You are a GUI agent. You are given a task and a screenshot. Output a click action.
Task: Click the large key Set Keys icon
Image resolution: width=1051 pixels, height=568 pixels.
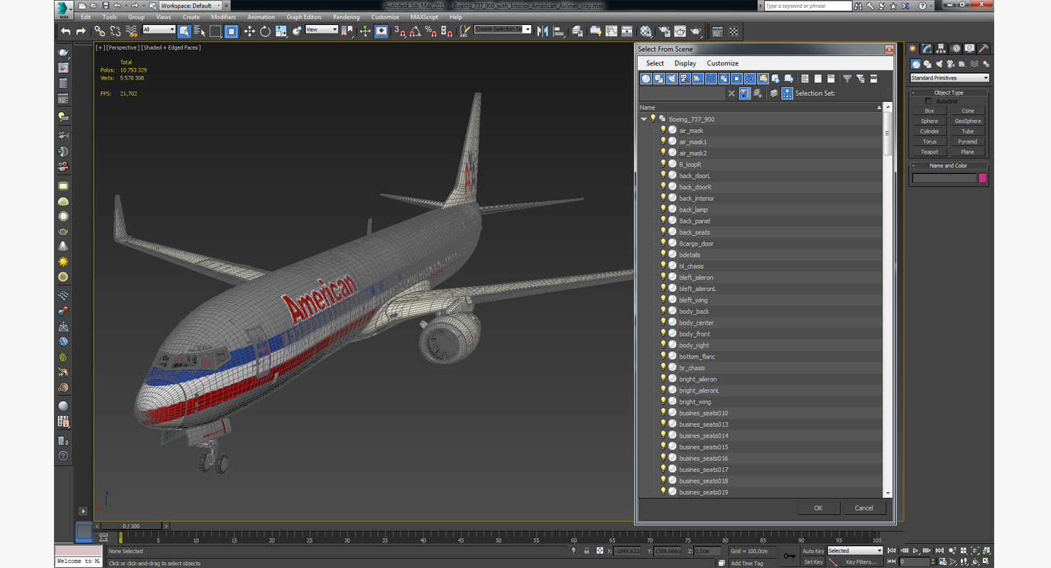(x=789, y=556)
